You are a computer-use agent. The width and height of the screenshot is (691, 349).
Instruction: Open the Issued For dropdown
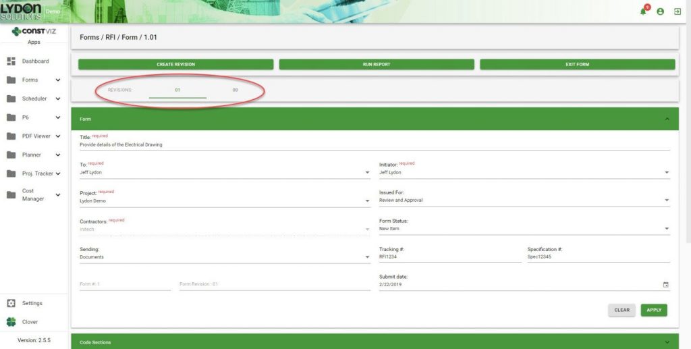tap(667, 200)
